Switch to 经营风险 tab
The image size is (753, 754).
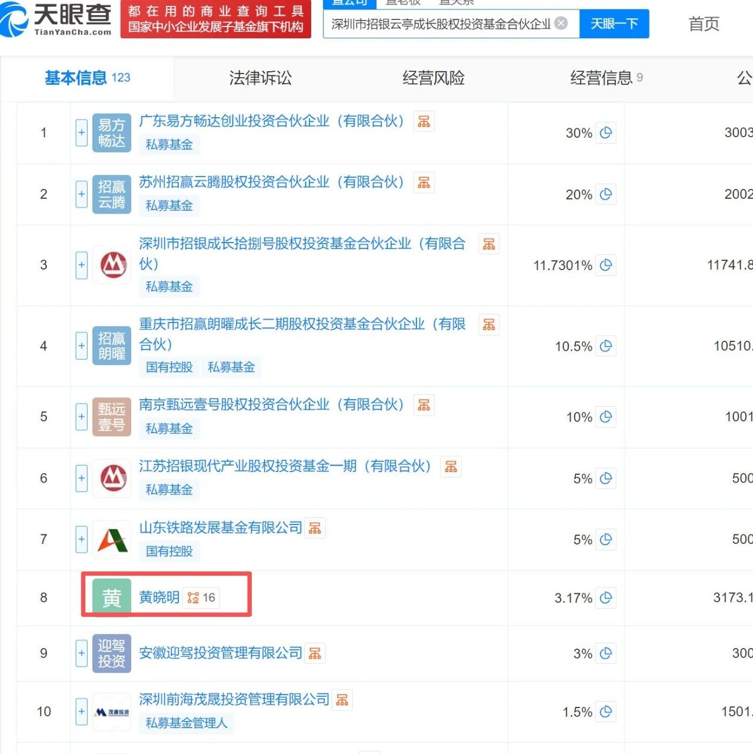434,78
